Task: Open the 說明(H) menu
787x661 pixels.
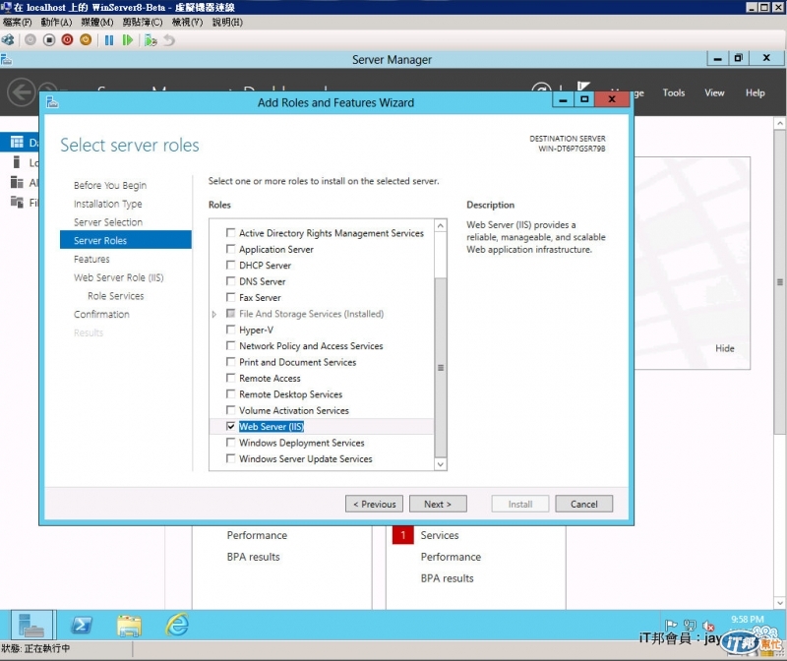Action: [227, 22]
